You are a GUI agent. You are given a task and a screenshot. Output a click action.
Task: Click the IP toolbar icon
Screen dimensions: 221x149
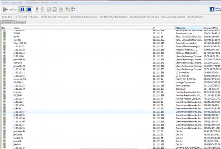[37, 9]
